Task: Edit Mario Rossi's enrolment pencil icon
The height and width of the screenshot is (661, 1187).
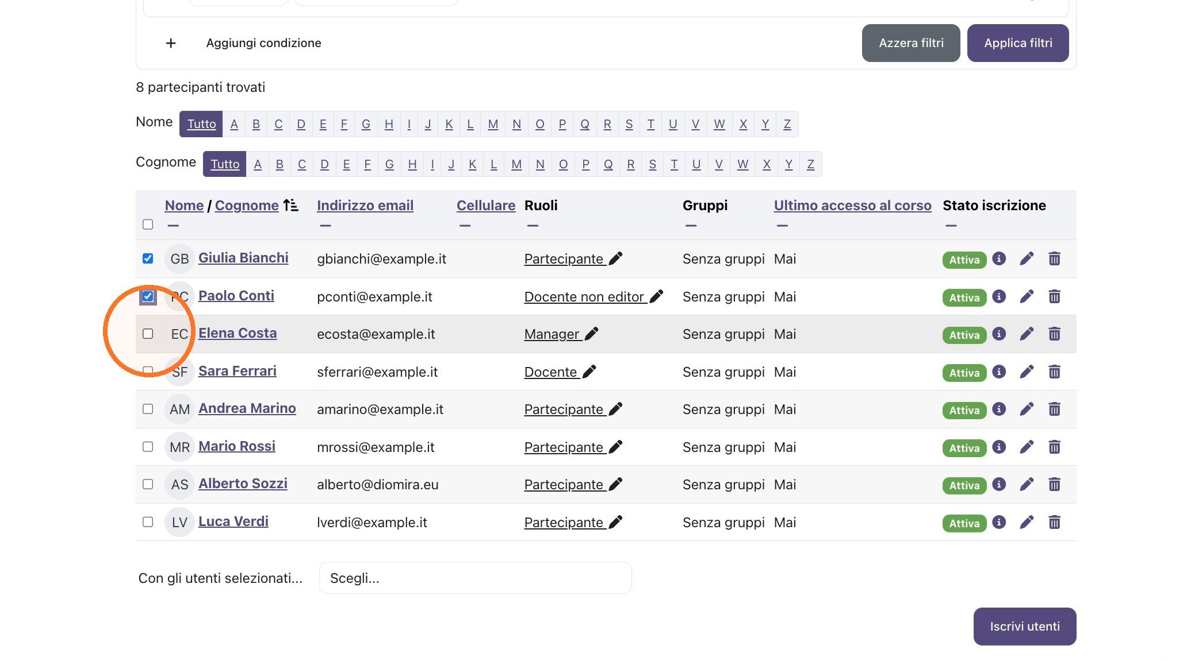Action: (x=1027, y=447)
